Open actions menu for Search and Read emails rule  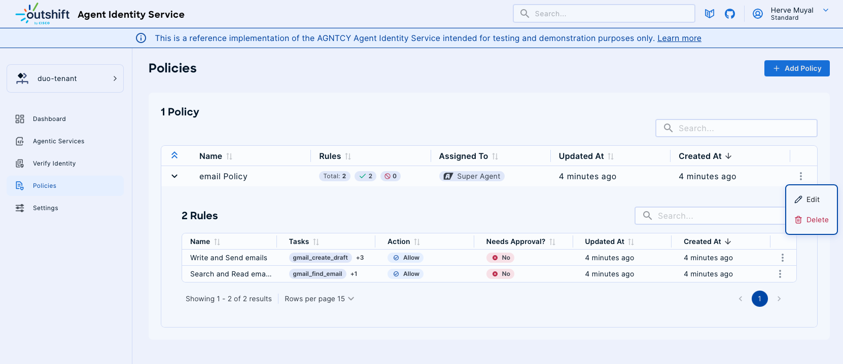780,274
